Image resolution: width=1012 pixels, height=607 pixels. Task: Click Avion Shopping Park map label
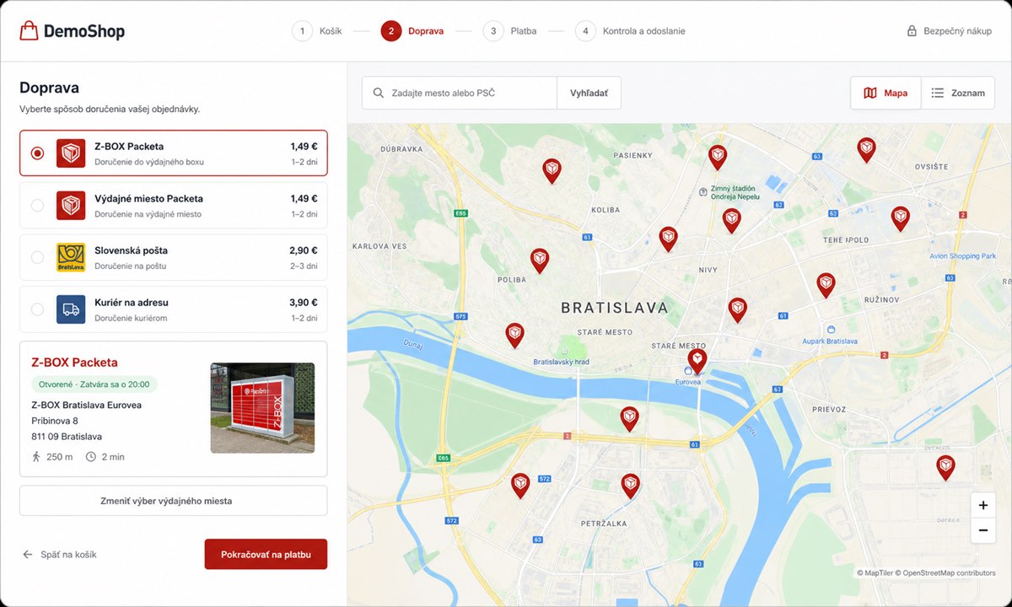coord(962,255)
